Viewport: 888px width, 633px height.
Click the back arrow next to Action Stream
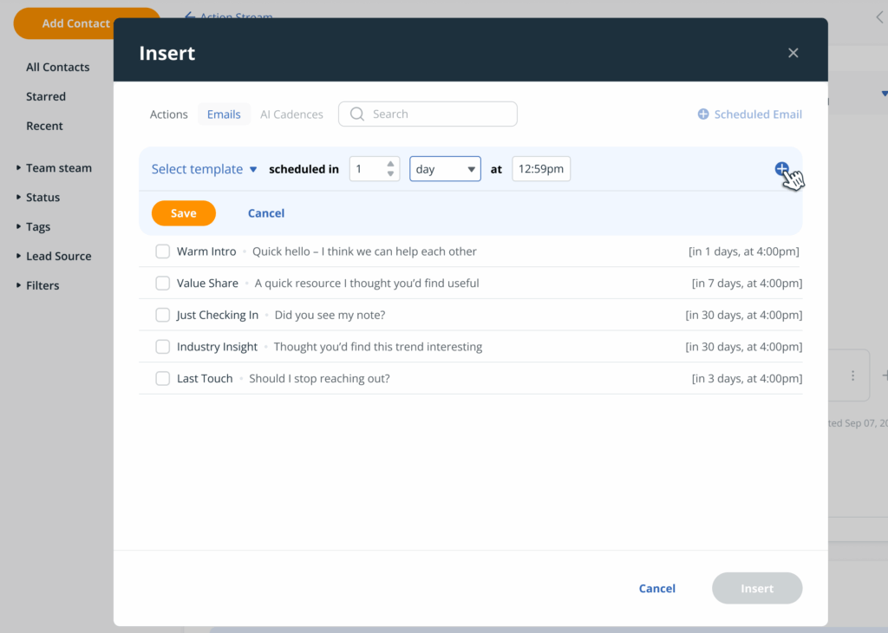pos(190,16)
